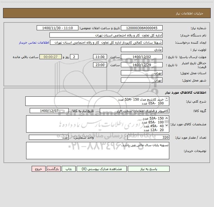Click the delivery city field 'تهران'
The image size is (214, 207).
[142, 80]
